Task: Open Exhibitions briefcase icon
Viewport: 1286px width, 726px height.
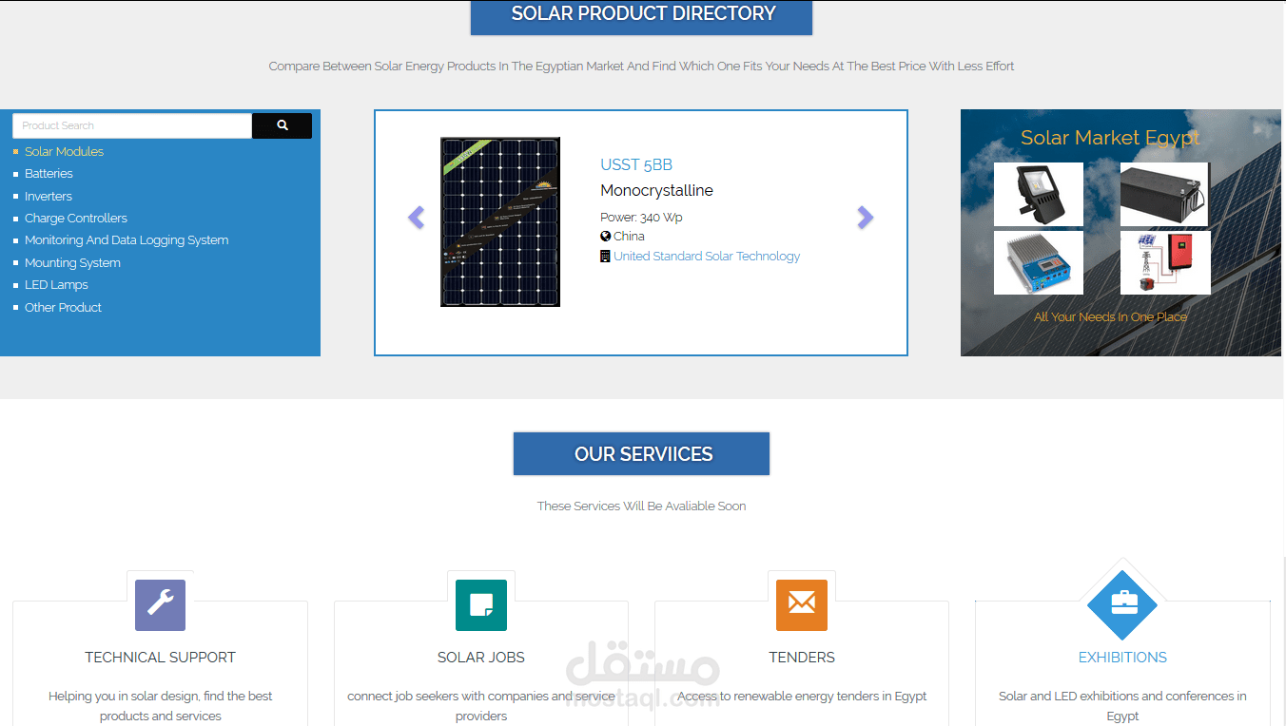Action: 1122,605
